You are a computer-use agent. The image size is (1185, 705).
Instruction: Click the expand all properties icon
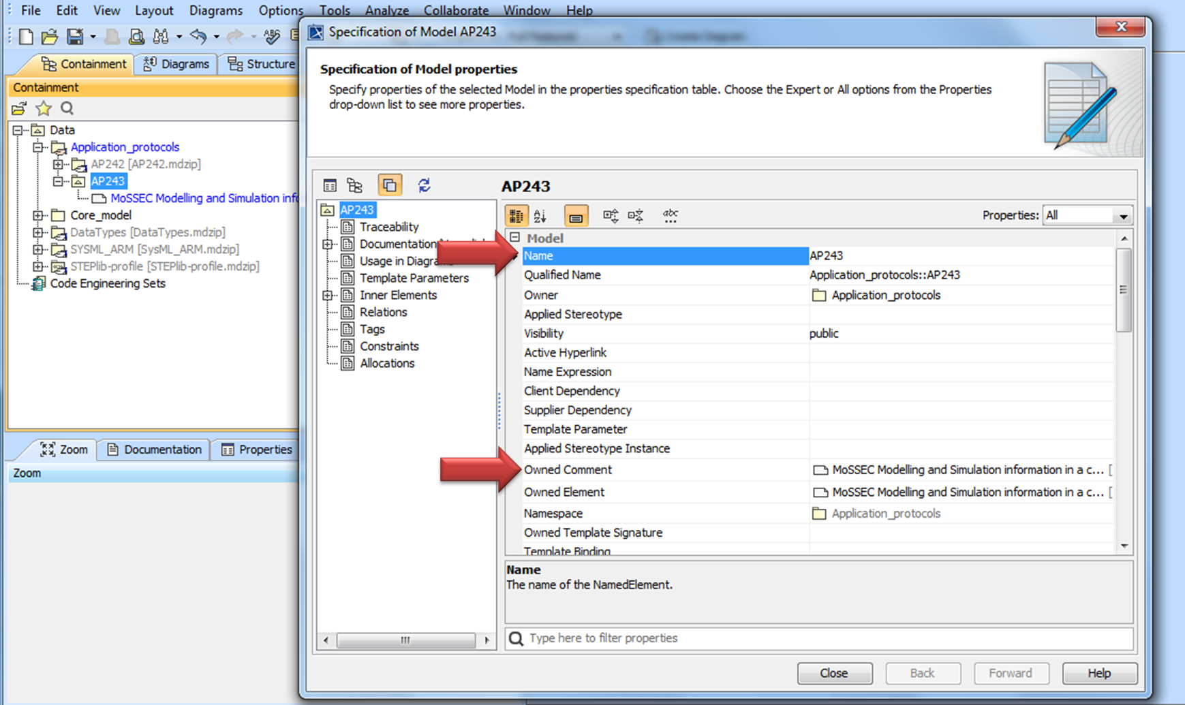(x=610, y=216)
